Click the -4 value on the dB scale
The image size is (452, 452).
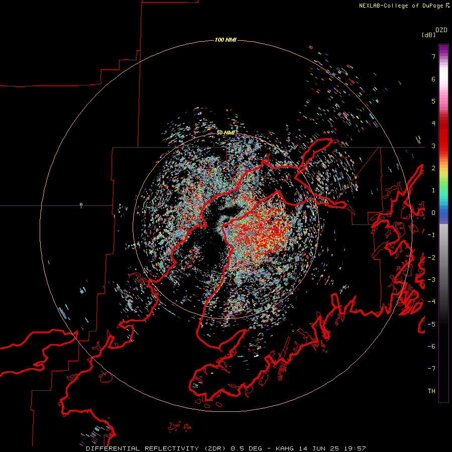coord(431,302)
